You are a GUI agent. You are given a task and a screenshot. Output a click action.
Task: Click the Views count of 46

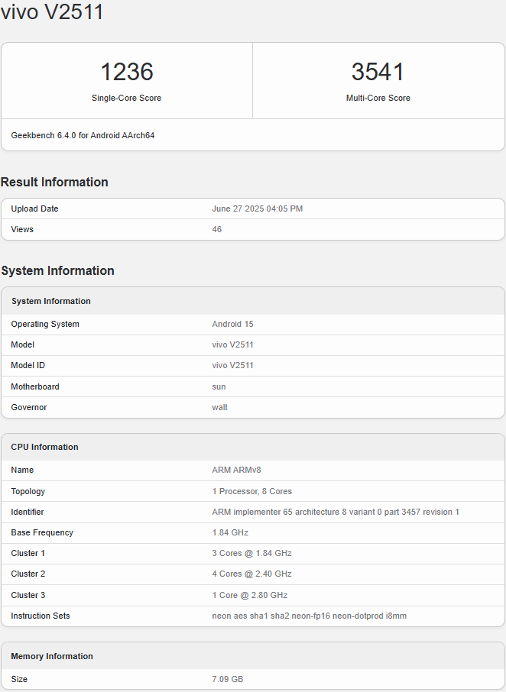tap(217, 229)
